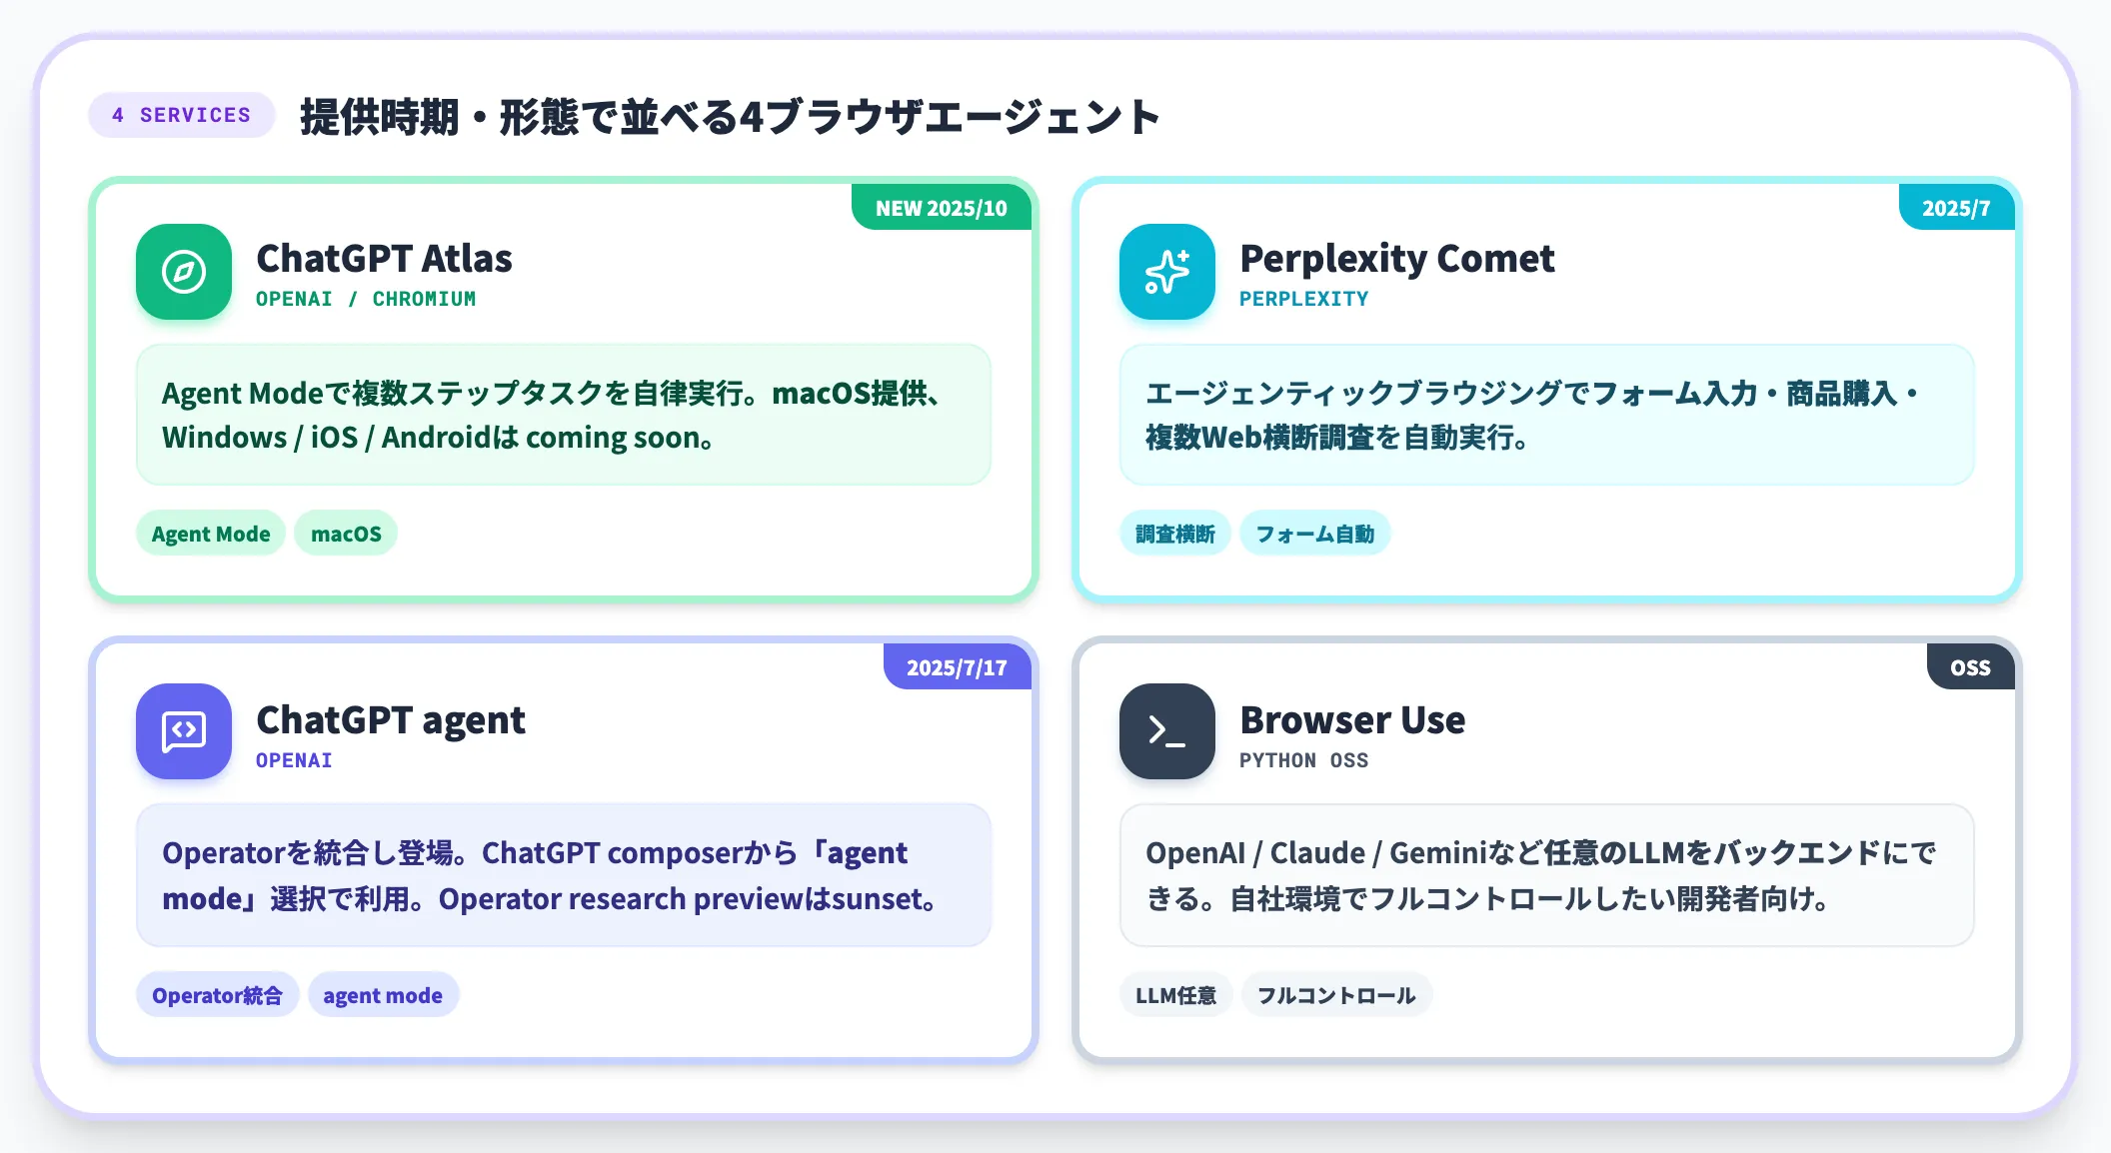Click the PYTHON OSS subtitle
The width and height of the screenshot is (2111, 1153).
(1304, 760)
